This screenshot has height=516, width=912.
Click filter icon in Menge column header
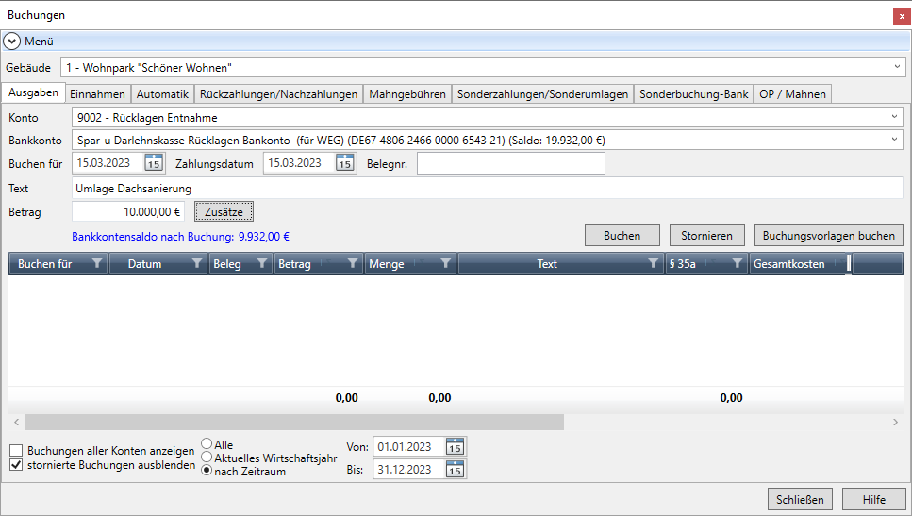click(445, 264)
